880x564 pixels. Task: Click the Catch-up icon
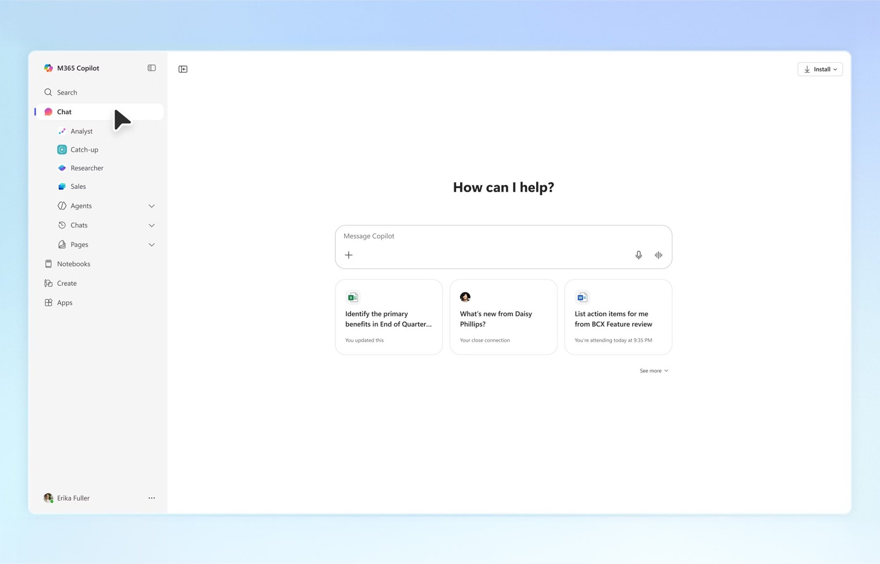[x=62, y=149]
